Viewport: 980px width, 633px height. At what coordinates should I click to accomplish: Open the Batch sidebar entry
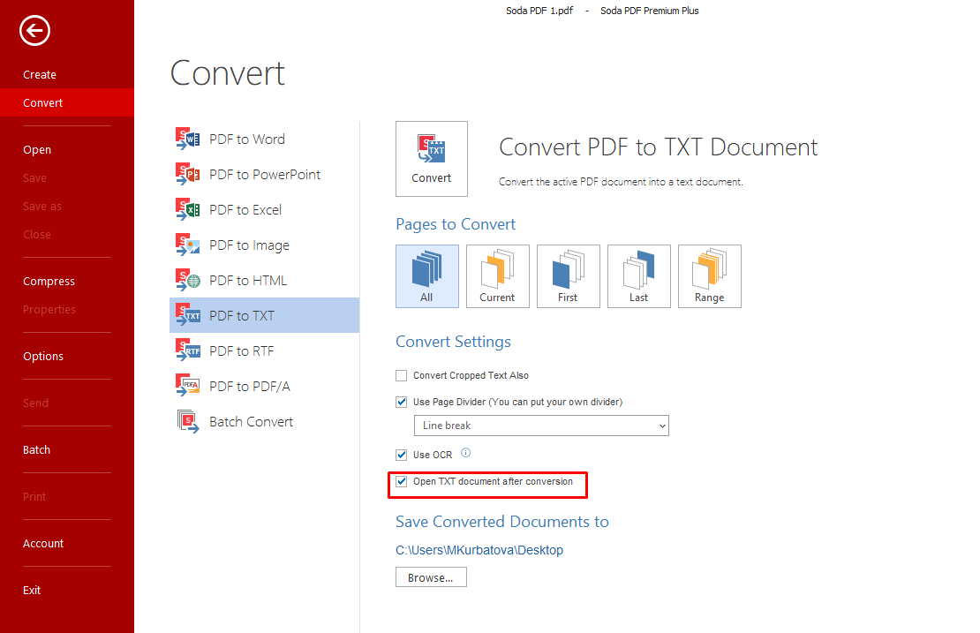click(36, 450)
